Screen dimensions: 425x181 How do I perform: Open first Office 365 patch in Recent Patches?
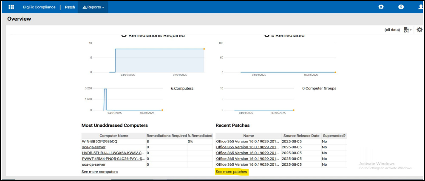247,141
